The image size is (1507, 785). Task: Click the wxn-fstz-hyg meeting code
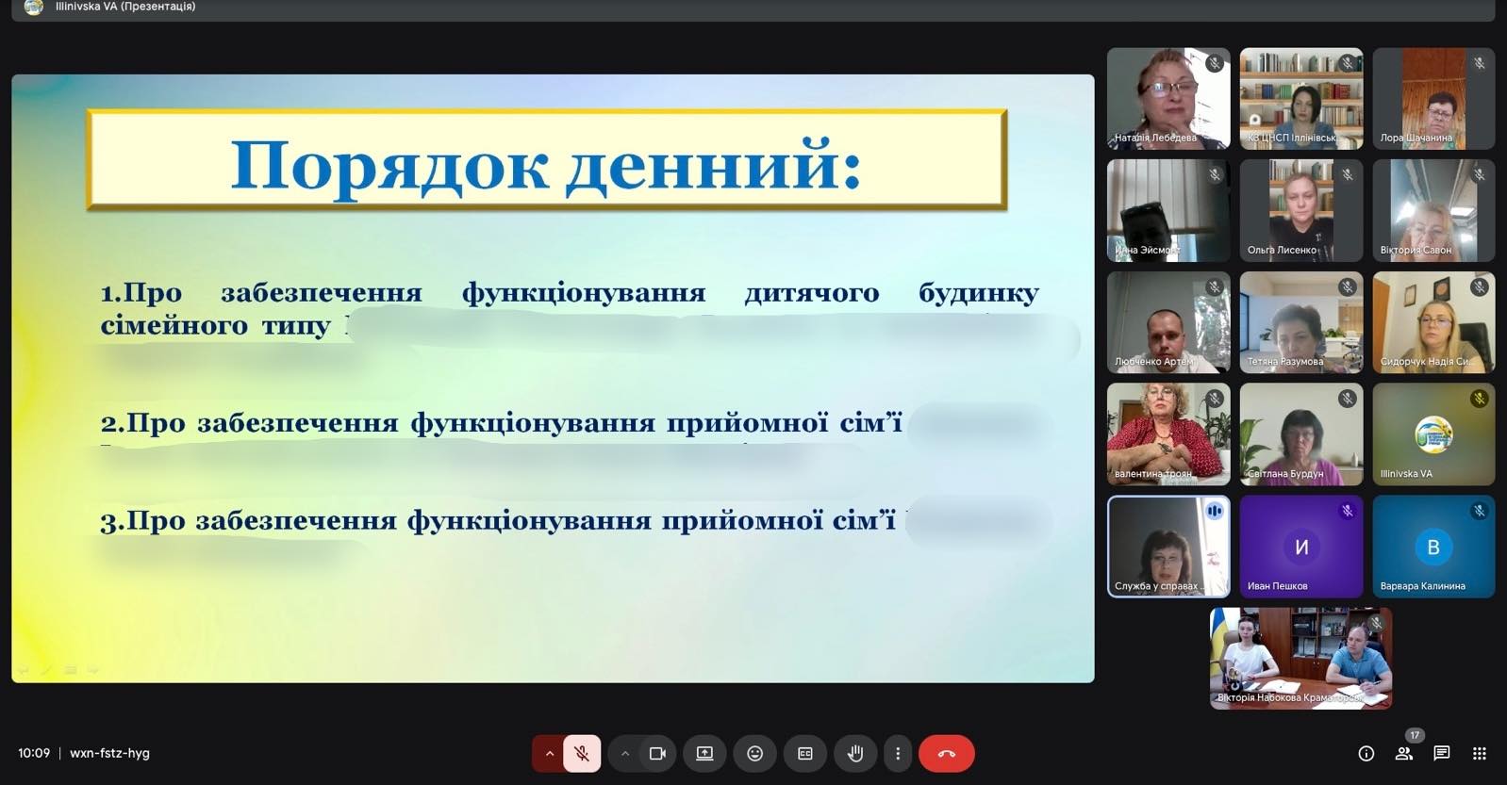click(x=109, y=754)
